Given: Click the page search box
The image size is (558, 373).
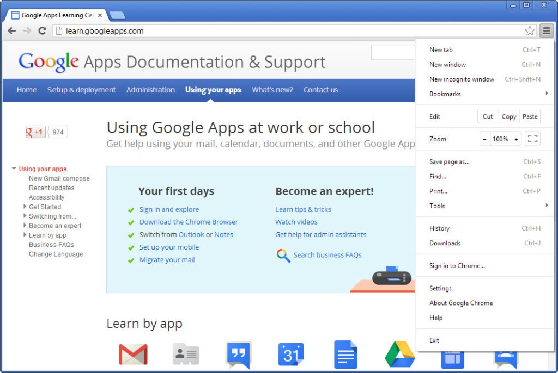Looking at the screenshot, I should pyautogui.click(x=393, y=52).
